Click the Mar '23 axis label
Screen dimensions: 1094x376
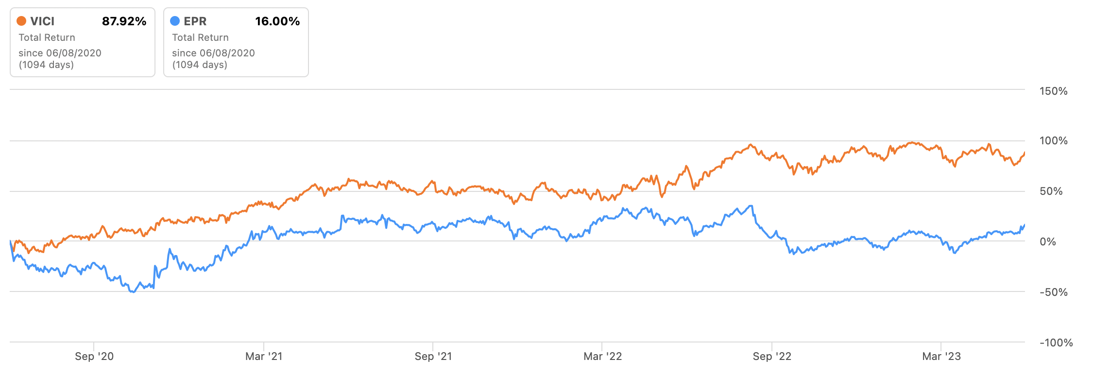tap(941, 357)
